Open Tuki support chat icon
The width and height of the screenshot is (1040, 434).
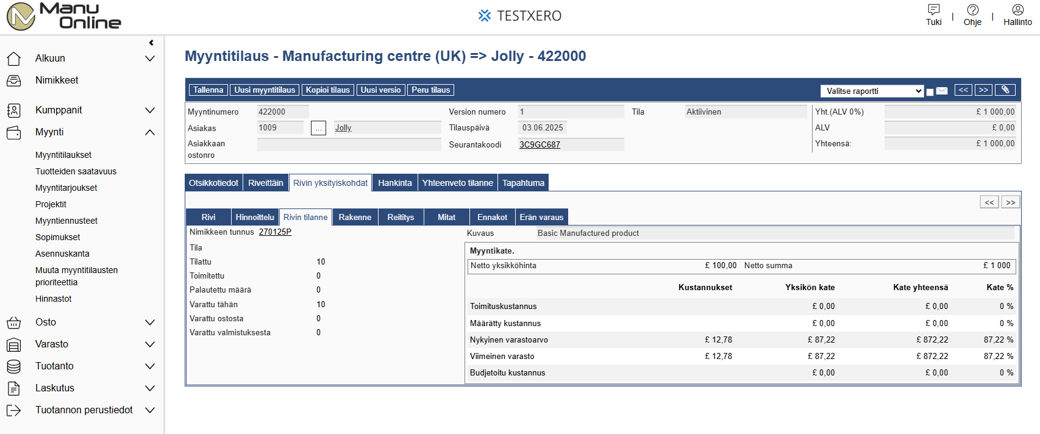point(933,10)
